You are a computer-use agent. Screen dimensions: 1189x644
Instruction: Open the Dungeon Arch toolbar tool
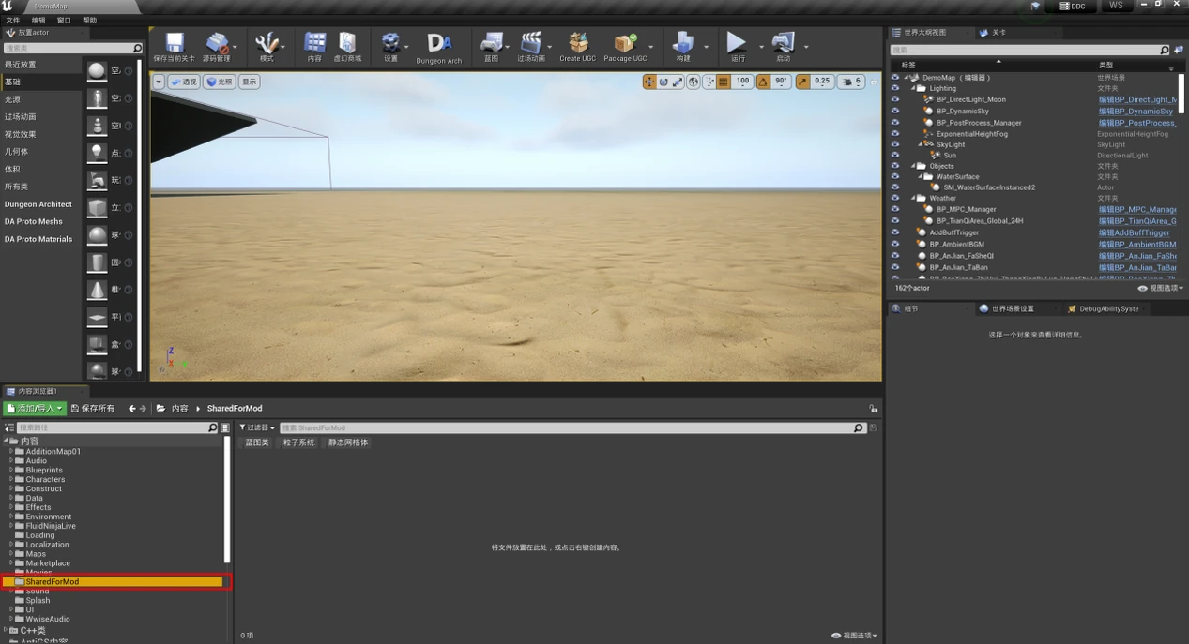(x=439, y=44)
